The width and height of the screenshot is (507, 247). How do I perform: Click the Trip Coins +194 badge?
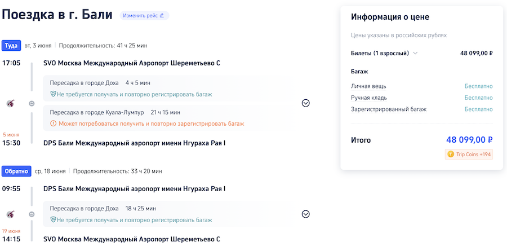click(x=469, y=154)
